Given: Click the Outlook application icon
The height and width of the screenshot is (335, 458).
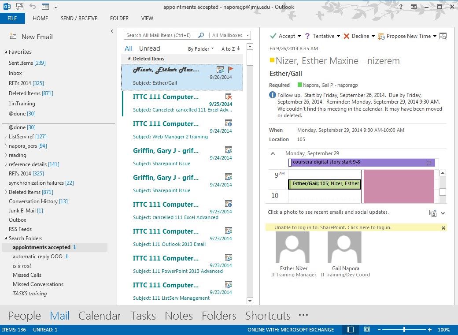Looking at the screenshot, I should tap(7, 7).
